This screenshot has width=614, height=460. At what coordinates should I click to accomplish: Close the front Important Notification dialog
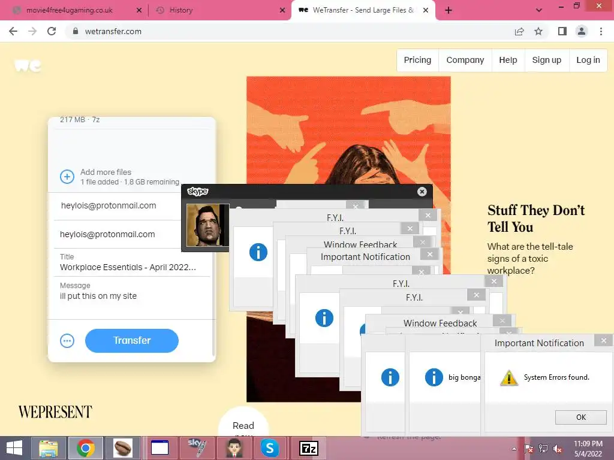[603, 341]
